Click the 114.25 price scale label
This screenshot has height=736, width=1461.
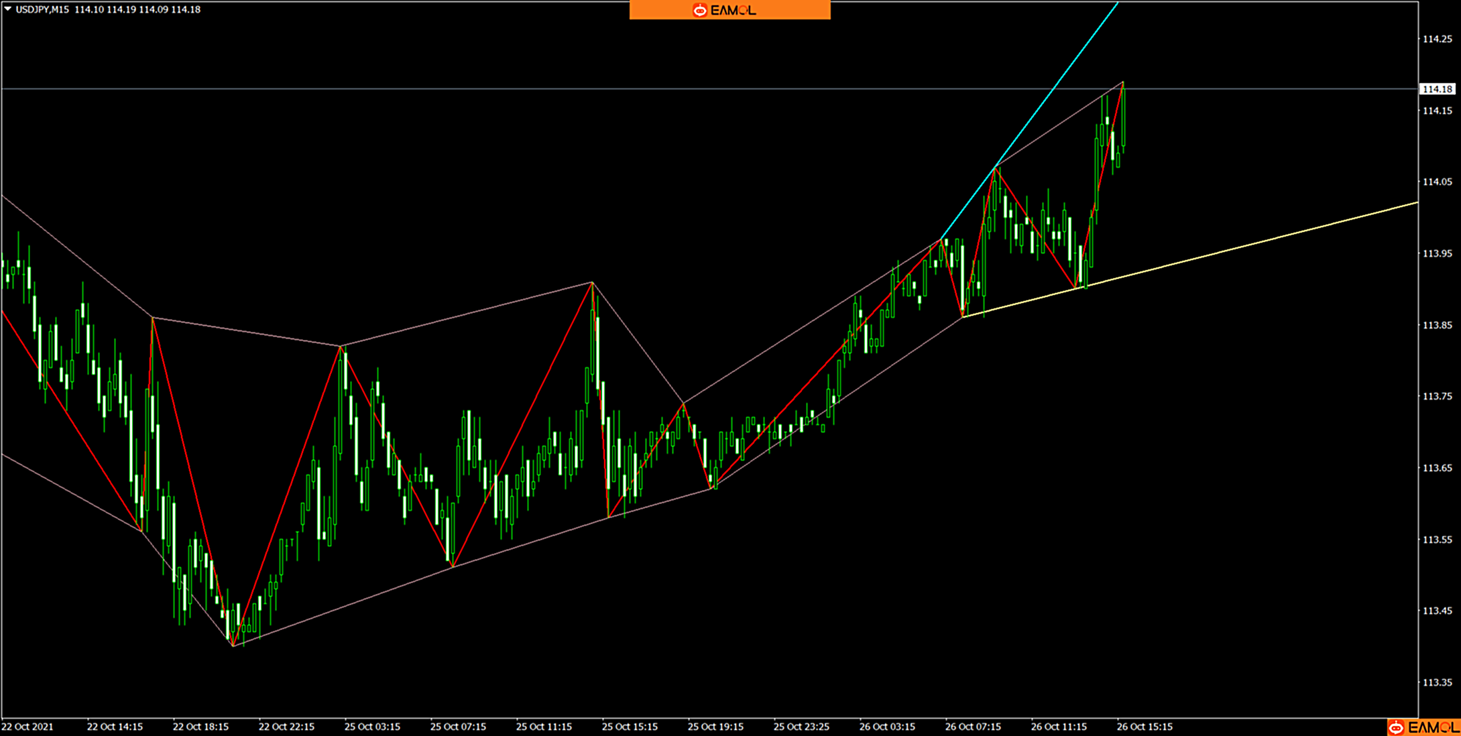point(1437,39)
